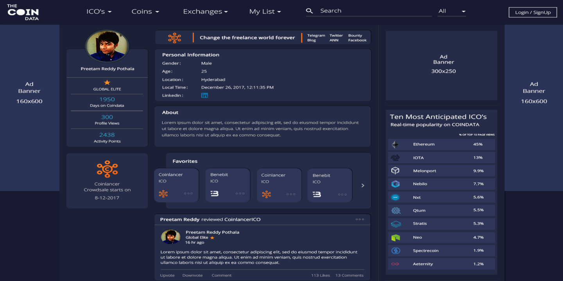Click the Coinlancer logo beside the freelance slogan
563x281 pixels.
click(x=174, y=38)
